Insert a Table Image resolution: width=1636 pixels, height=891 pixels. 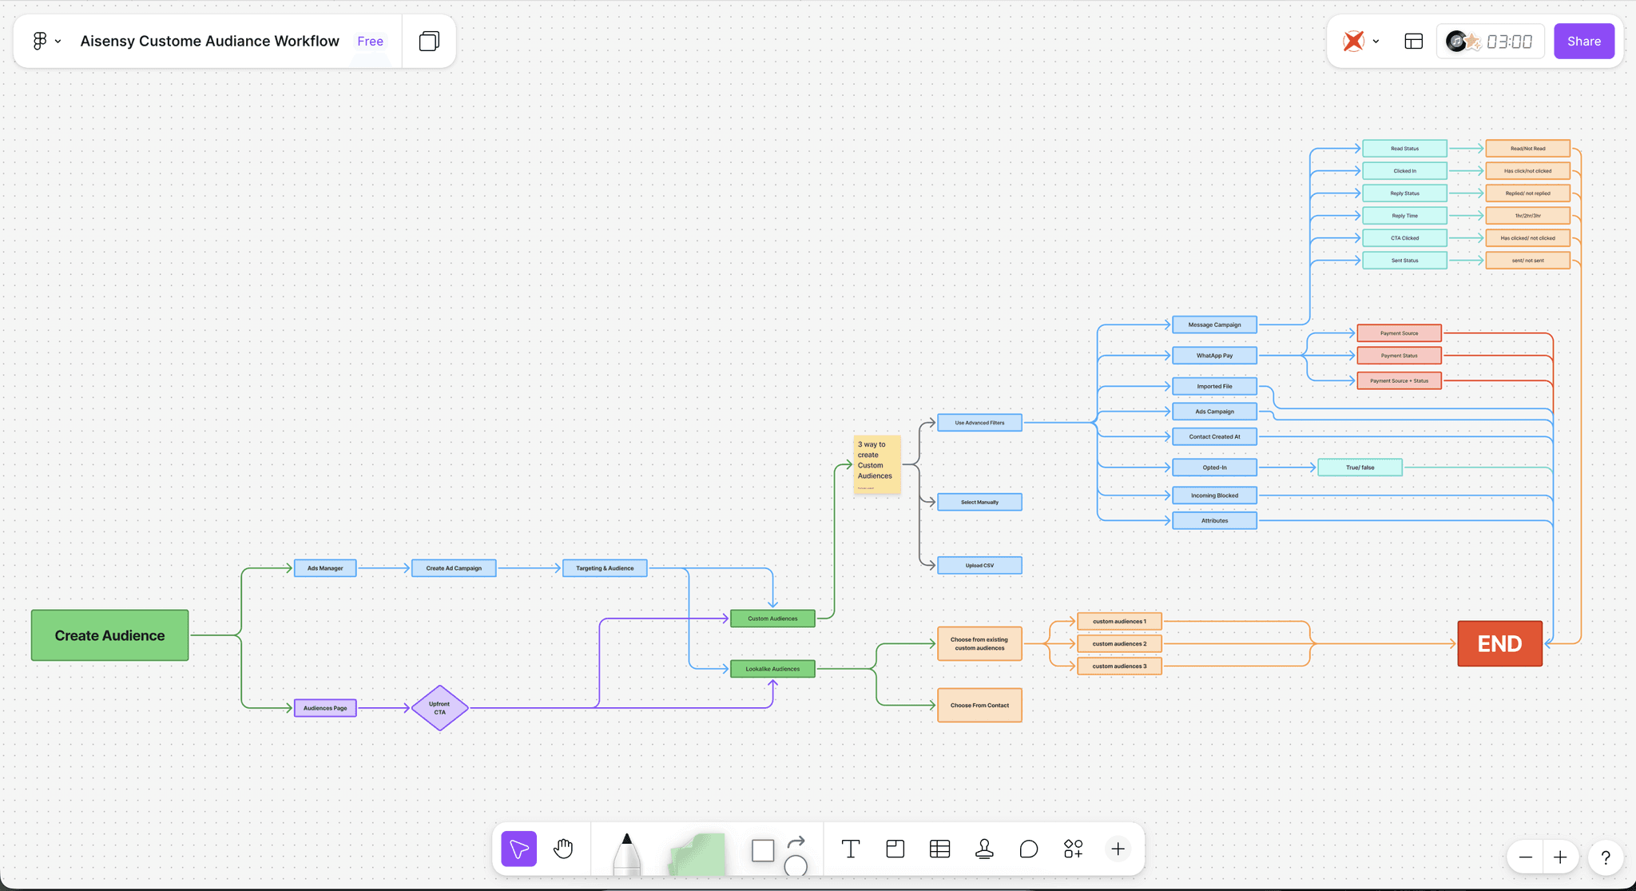coord(939,849)
